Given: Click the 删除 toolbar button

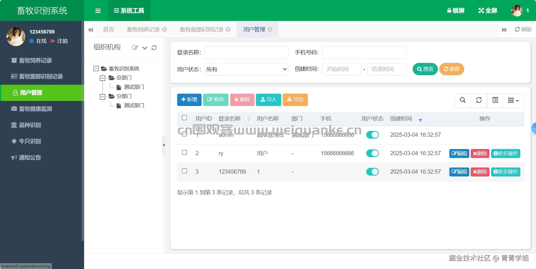Looking at the screenshot, I should click(242, 100).
